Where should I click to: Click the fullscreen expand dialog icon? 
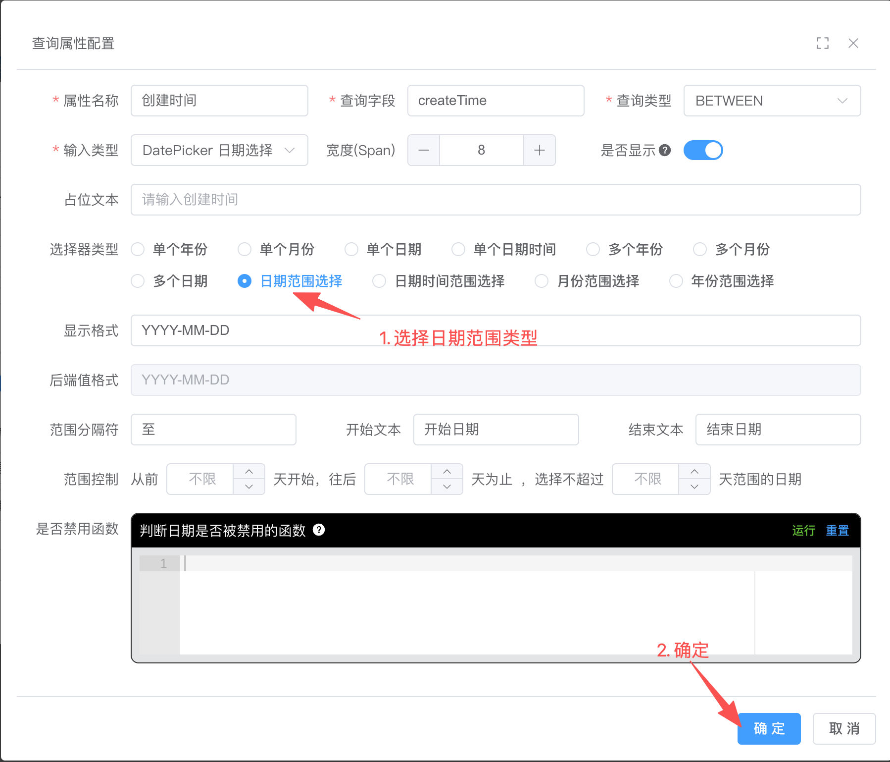[822, 44]
